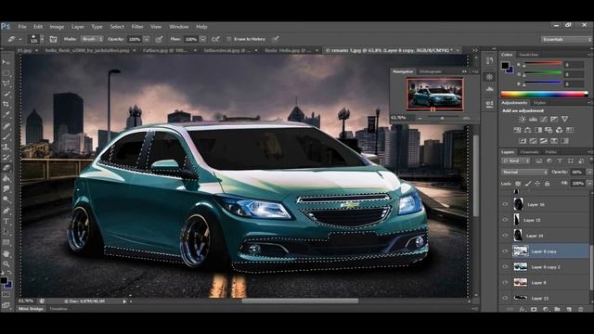The image size is (594, 334).
Task: Open the Mini Bridge tab
Action: click(x=31, y=309)
